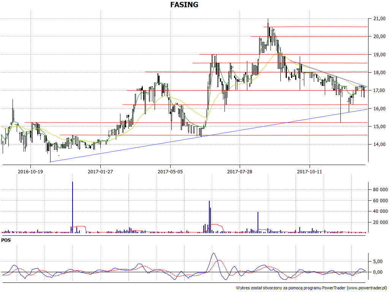Click the 2017-01-27 date label

(100, 171)
